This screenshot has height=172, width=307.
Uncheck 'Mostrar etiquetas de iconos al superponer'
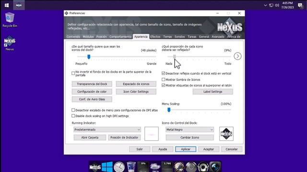coord(163,85)
